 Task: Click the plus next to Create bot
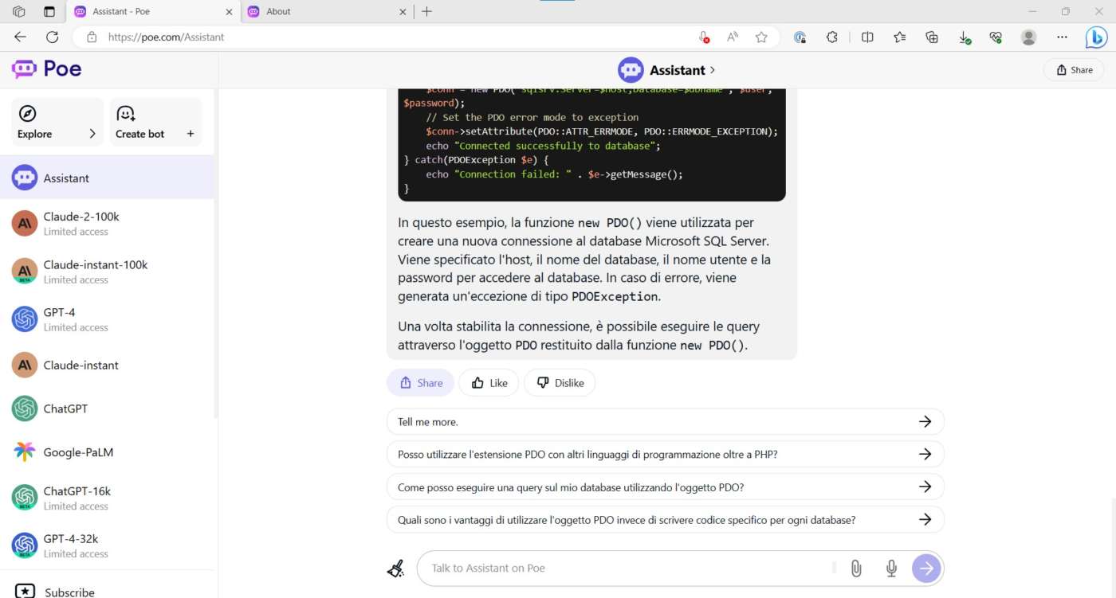click(x=191, y=134)
